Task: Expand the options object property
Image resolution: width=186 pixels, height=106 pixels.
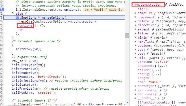Action: tap(135, 45)
